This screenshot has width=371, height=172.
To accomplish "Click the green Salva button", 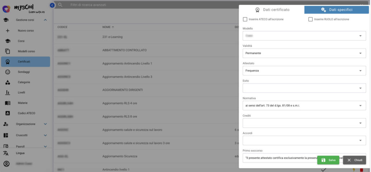I will [328, 160].
